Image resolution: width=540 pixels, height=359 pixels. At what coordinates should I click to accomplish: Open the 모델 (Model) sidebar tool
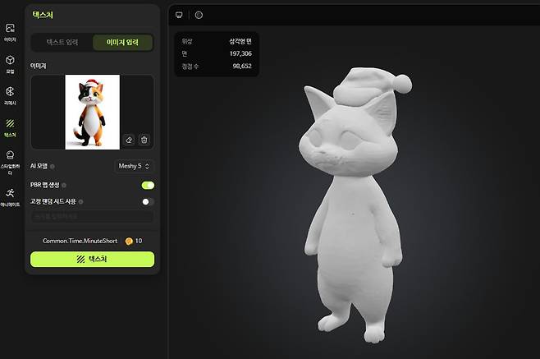click(x=10, y=63)
